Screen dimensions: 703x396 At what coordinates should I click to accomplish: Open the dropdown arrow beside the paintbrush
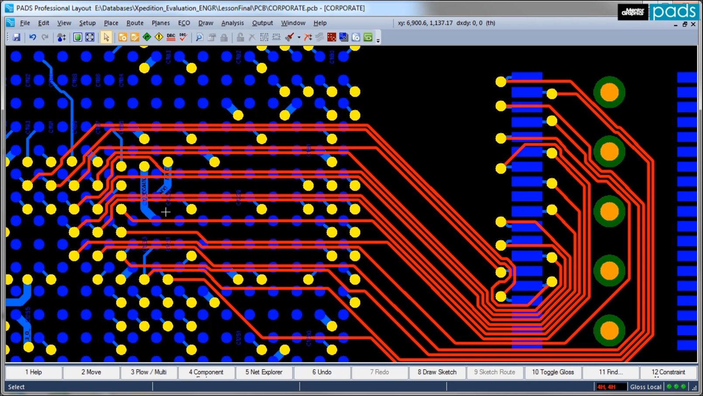[x=299, y=38]
